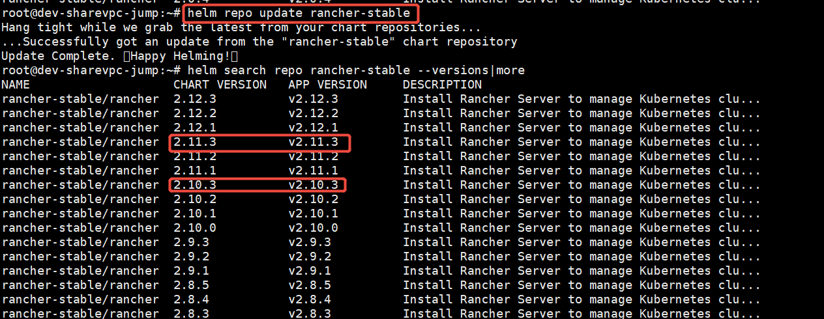824x319 pixels.
Task: Click the highlighted app version v2.11.3
Action: coord(313,142)
